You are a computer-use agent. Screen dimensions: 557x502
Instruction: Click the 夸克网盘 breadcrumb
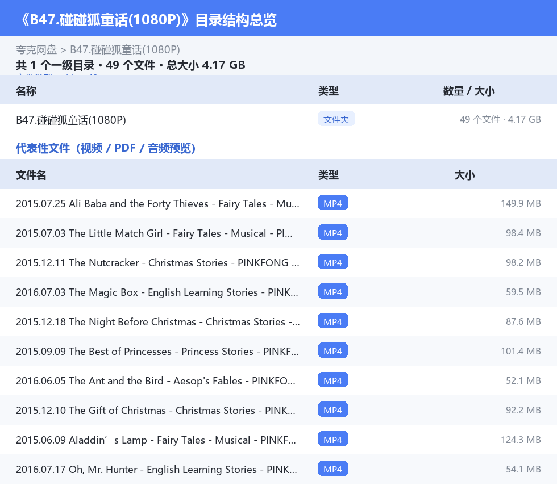[36, 50]
